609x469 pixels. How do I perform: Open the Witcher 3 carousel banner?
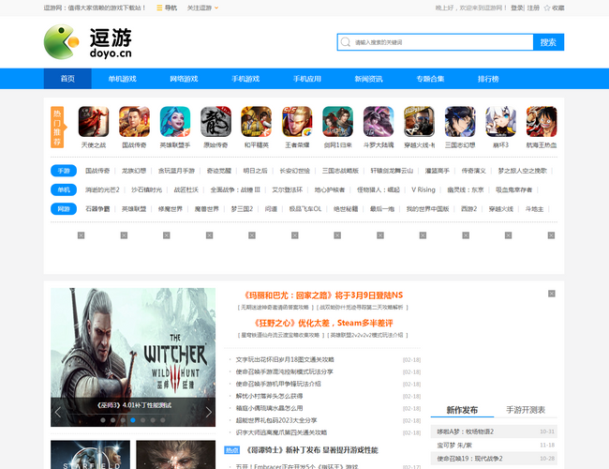[x=133, y=357]
